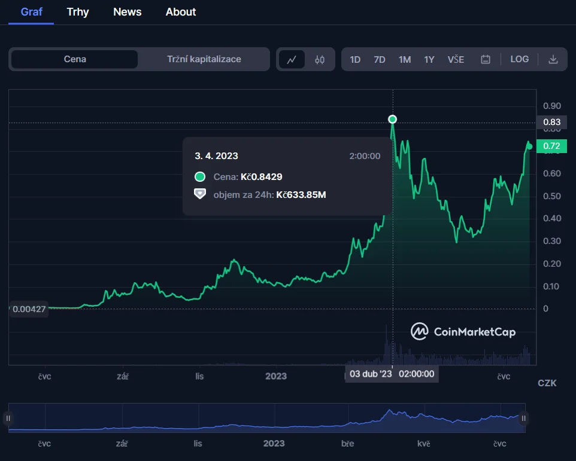Image resolution: width=576 pixels, height=461 pixels.
Task: Grab the right range slider handle
Action: point(523,419)
